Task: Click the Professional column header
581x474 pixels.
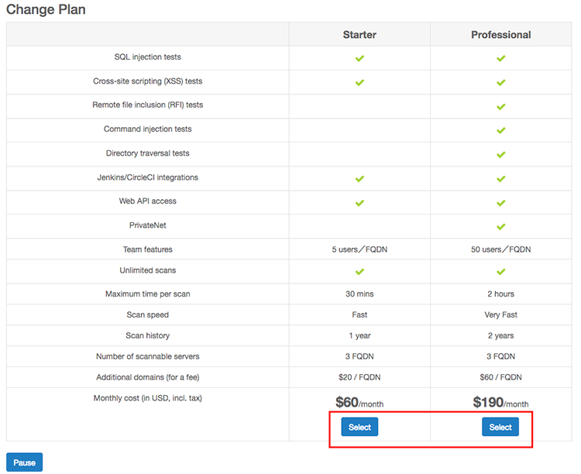Action: [x=501, y=35]
